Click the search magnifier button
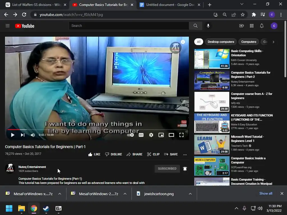 pyautogui.click(x=195, y=26)
